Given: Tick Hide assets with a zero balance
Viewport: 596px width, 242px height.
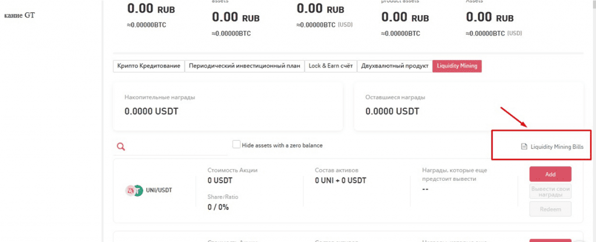Looking at the screenshot, I should tap(236, 145).
